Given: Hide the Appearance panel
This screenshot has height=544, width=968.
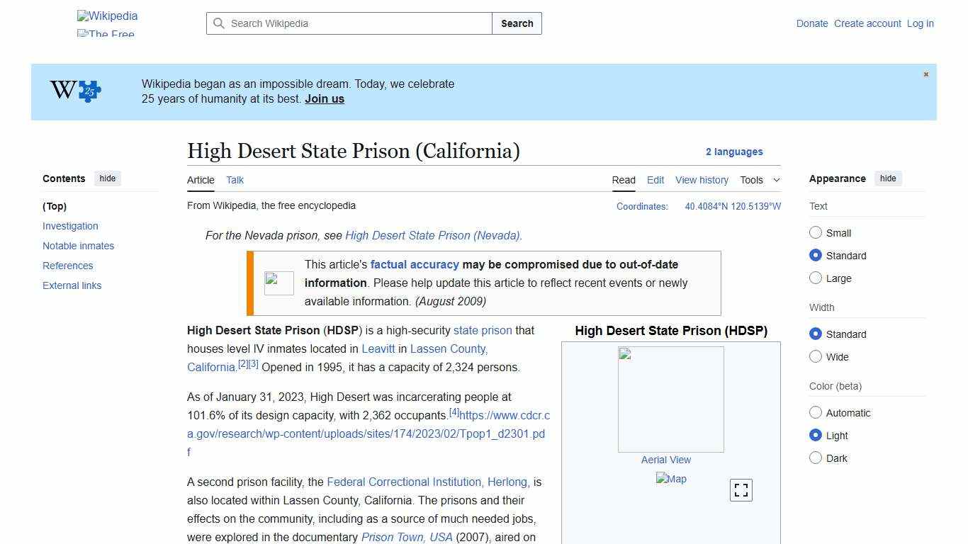Looking at the screenshot, I should click(x=888, y=178).
